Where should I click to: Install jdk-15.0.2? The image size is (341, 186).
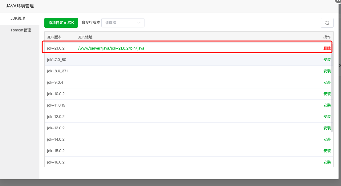(x=327, y=151)
